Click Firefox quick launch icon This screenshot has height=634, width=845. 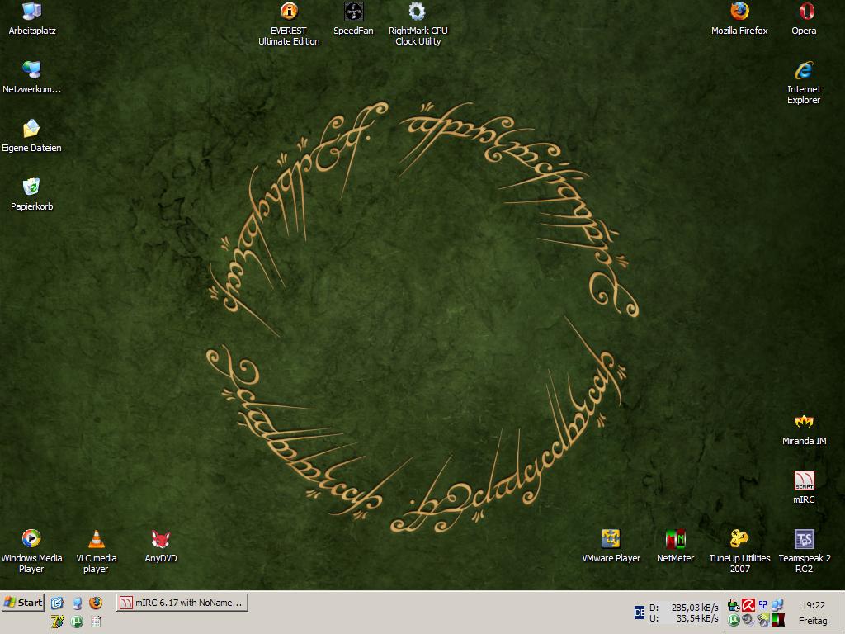pos(96,603)
